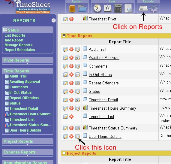Delete the In-Out Status report
This screenshot has width=171, height=164.
point(71,74)
